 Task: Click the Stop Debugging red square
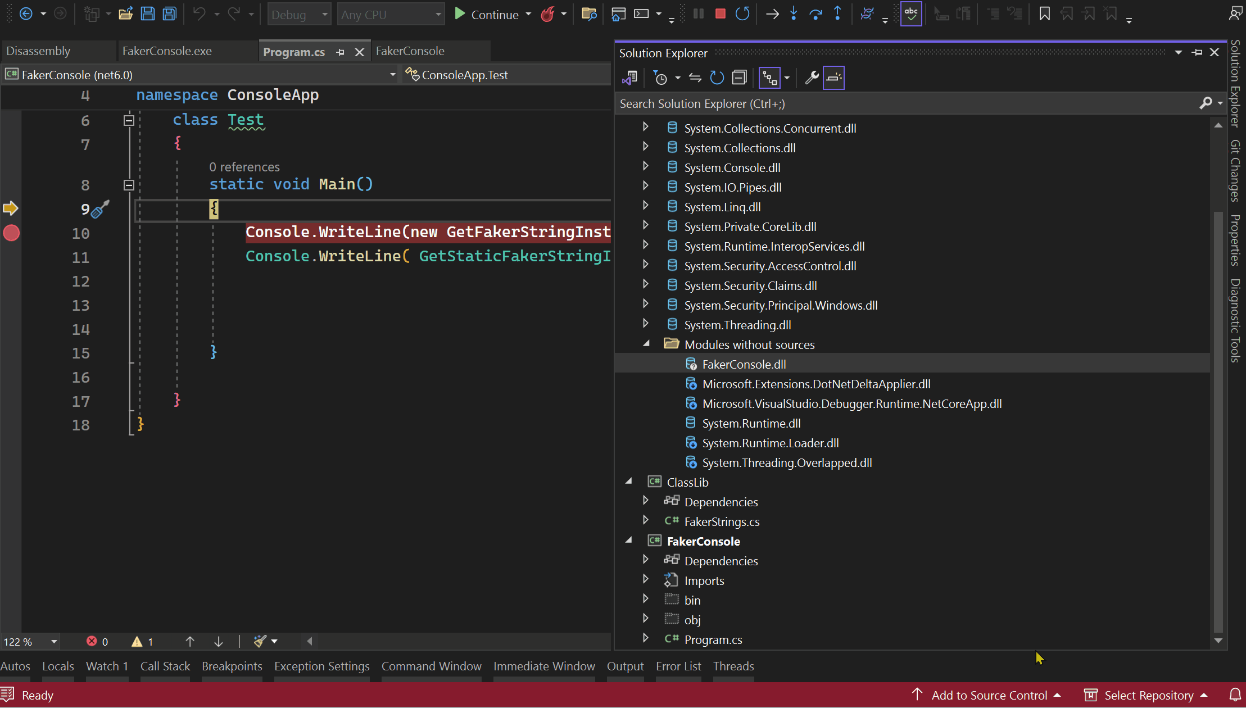pos(720,14)
